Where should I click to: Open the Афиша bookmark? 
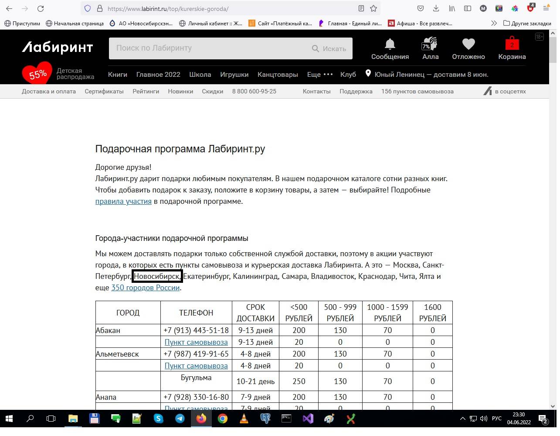point(421,23)
